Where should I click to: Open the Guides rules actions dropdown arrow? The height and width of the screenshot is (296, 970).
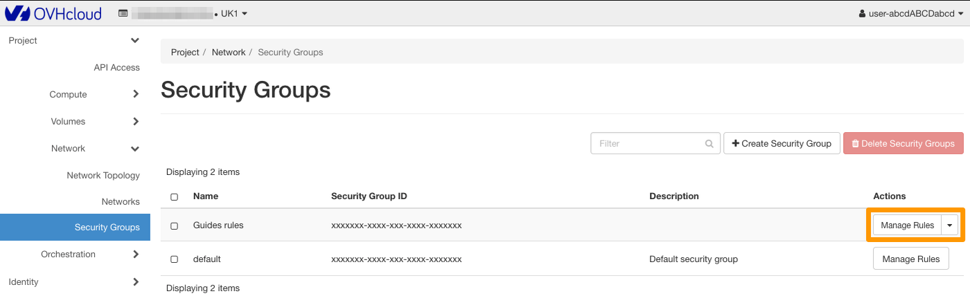coord(950,225)
